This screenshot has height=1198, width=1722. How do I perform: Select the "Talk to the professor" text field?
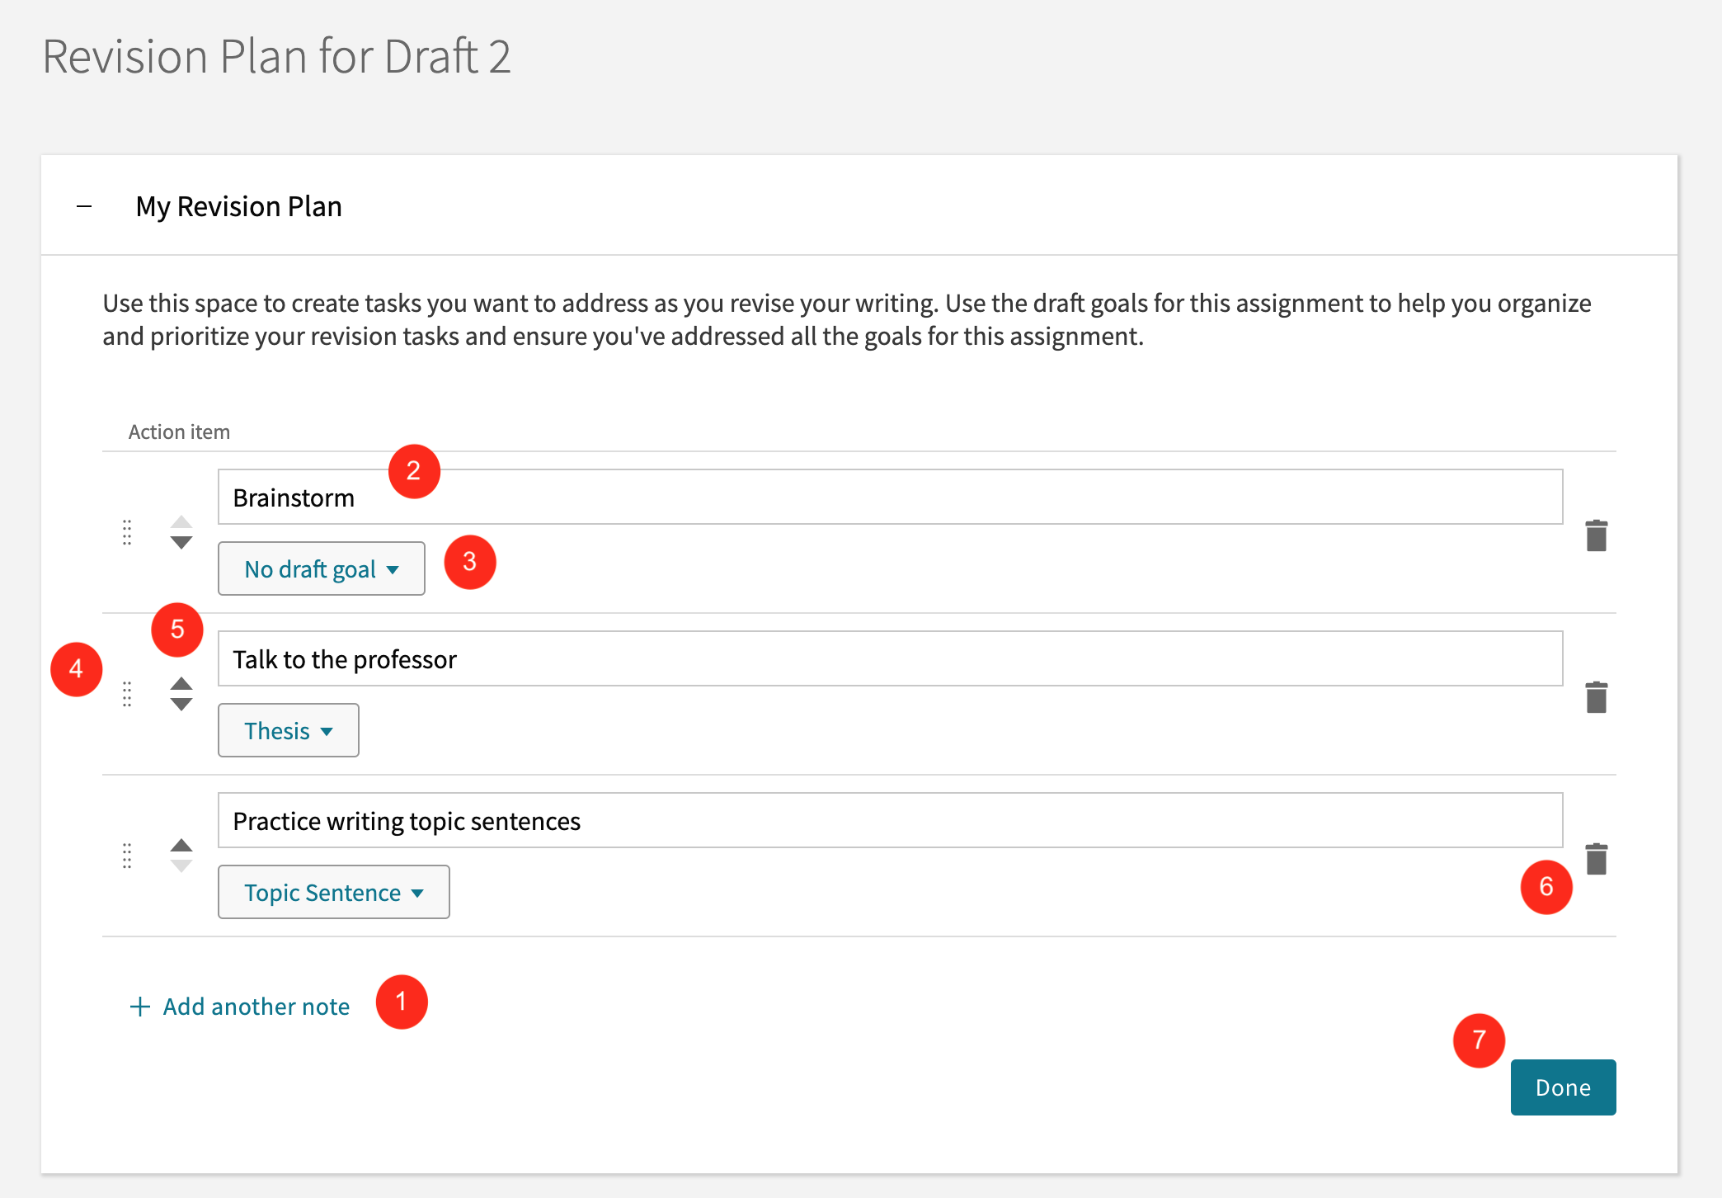(x=890, y=658)
